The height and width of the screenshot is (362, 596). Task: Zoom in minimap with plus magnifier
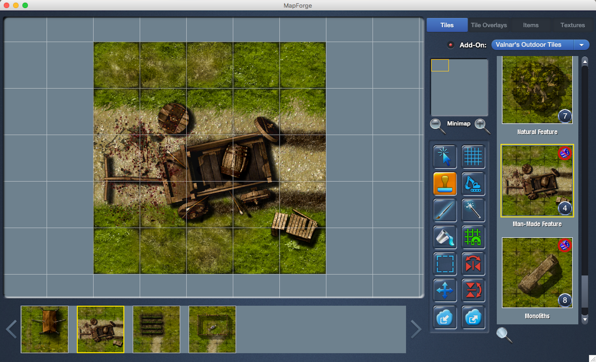482,125
